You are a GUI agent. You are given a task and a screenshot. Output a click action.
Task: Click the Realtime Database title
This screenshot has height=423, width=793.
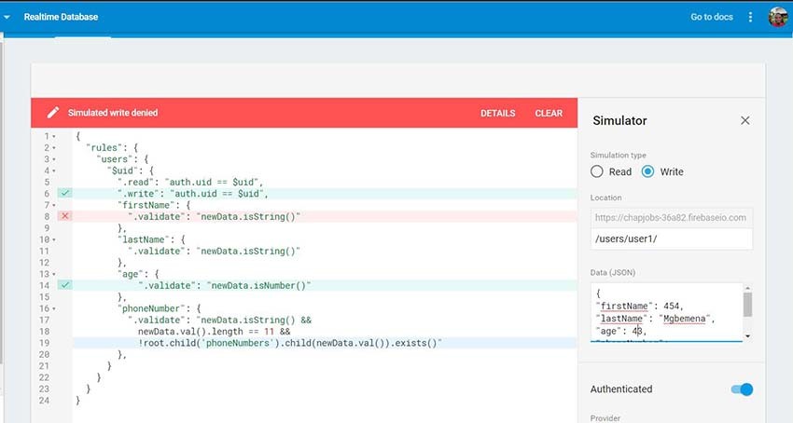(61, 17)
